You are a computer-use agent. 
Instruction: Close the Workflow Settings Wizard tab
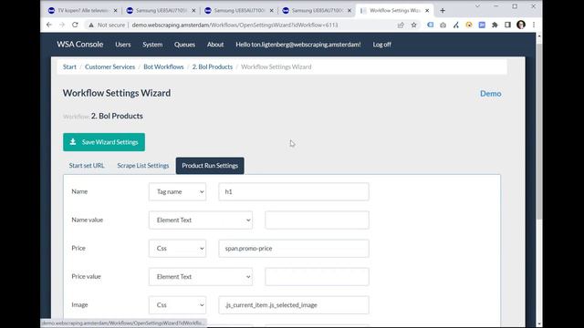427,10
